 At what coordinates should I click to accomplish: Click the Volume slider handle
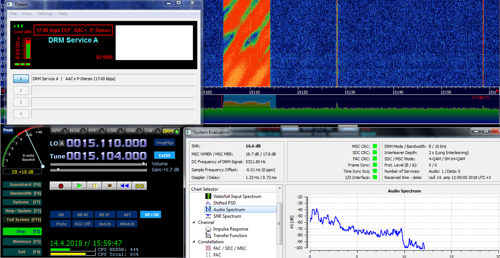click(x=144, y=164)
